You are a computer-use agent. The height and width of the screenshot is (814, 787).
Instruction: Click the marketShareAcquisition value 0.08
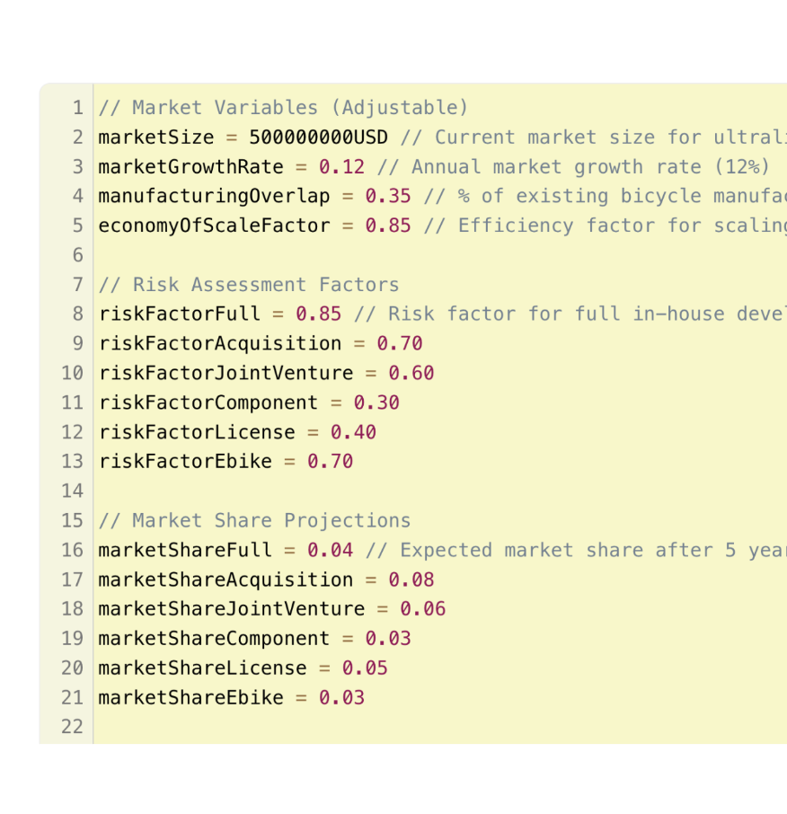click(x=411, y=580)
